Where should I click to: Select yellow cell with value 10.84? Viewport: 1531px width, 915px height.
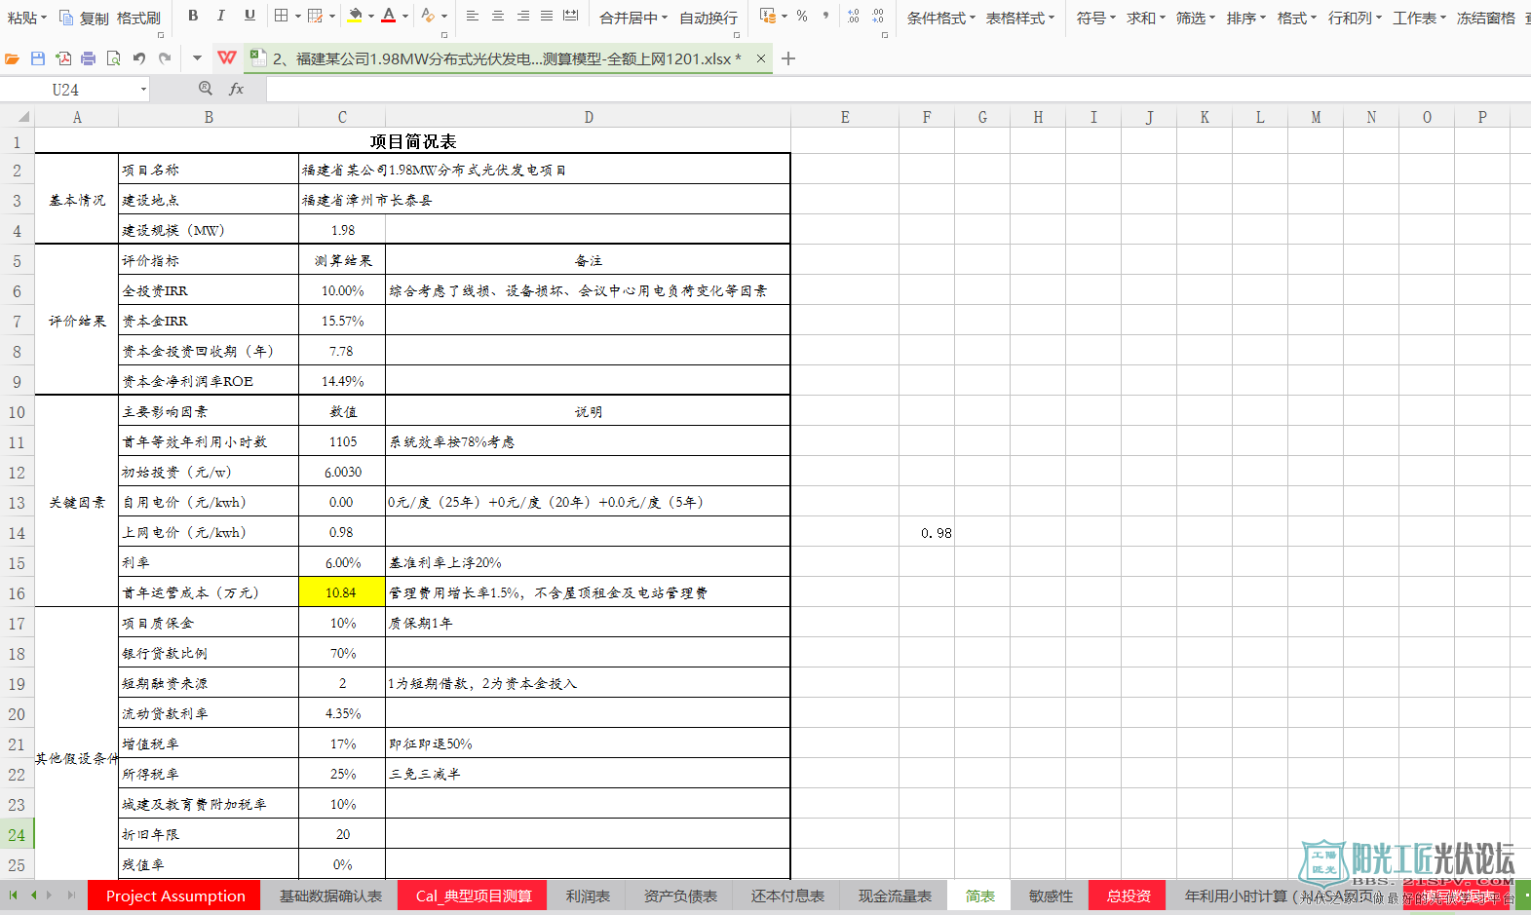click(x=342, y=591)
